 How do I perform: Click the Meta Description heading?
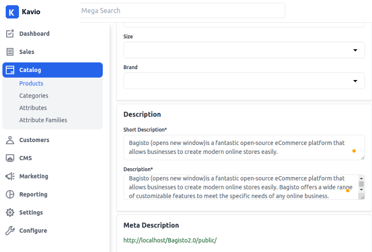[151, 225]
